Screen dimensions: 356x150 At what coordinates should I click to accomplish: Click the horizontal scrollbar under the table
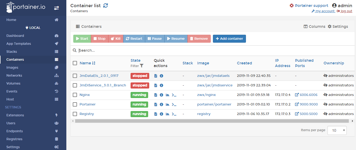(212, 121)
